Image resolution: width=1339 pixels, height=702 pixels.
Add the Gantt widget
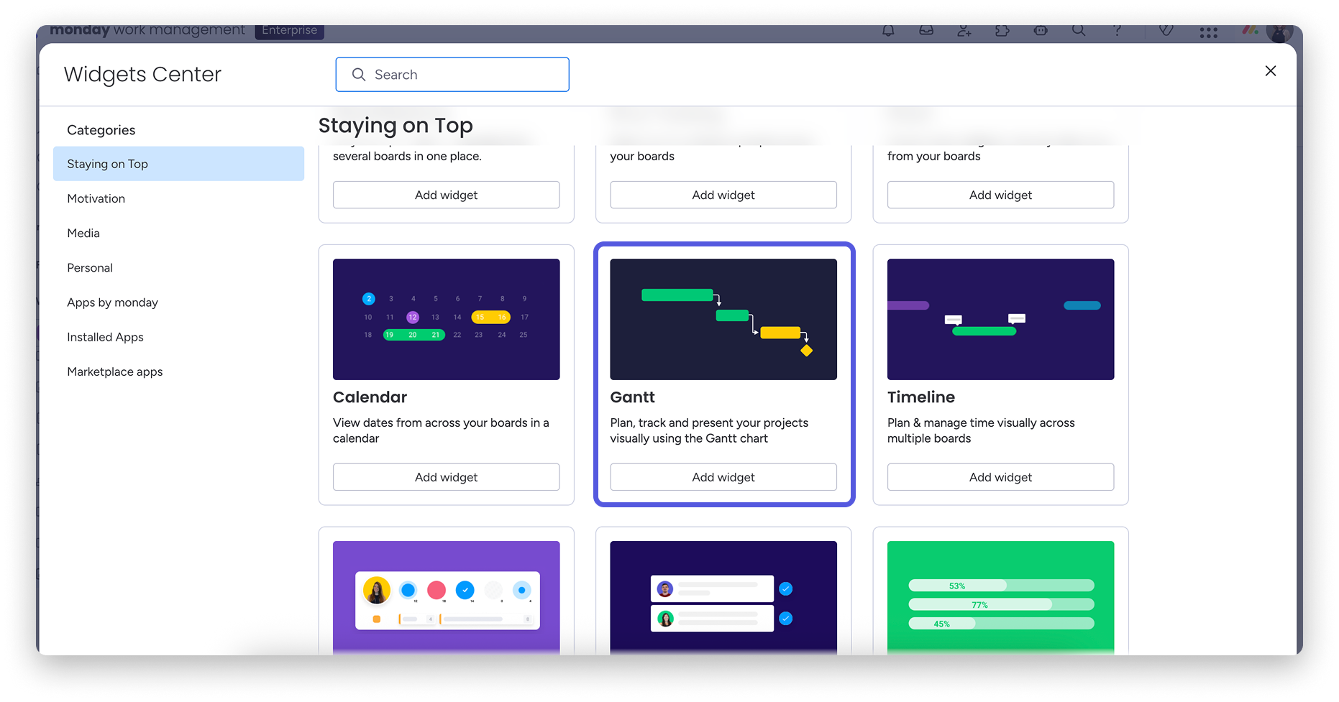click(x=723, y=477)
